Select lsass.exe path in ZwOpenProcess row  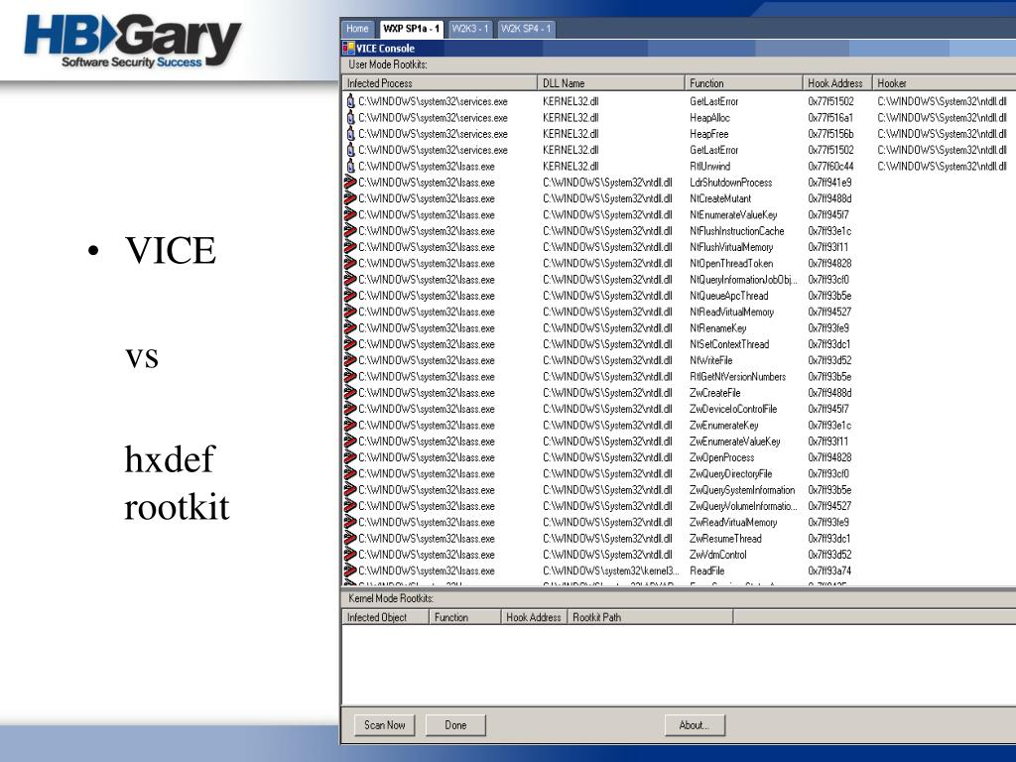click(427, 458)
